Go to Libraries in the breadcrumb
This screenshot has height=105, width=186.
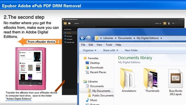coord(108,38)
